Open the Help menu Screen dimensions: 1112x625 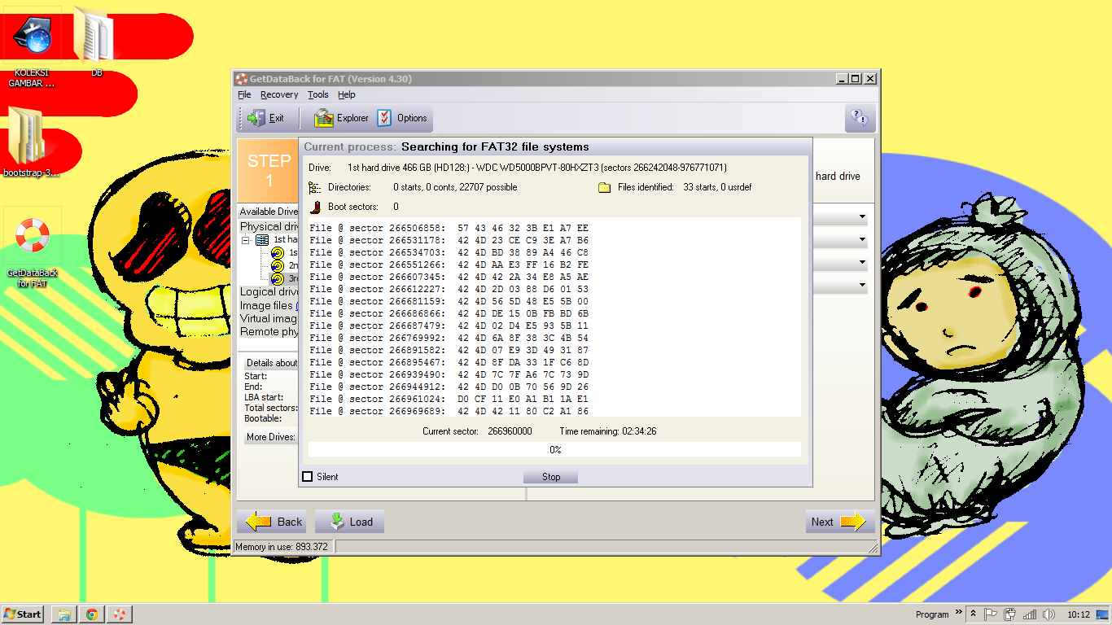pyautogui.click(x=347, y=94)
